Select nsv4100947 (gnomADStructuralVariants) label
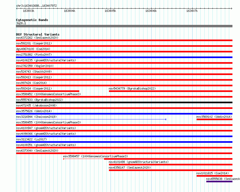 (x=46, y=128)
